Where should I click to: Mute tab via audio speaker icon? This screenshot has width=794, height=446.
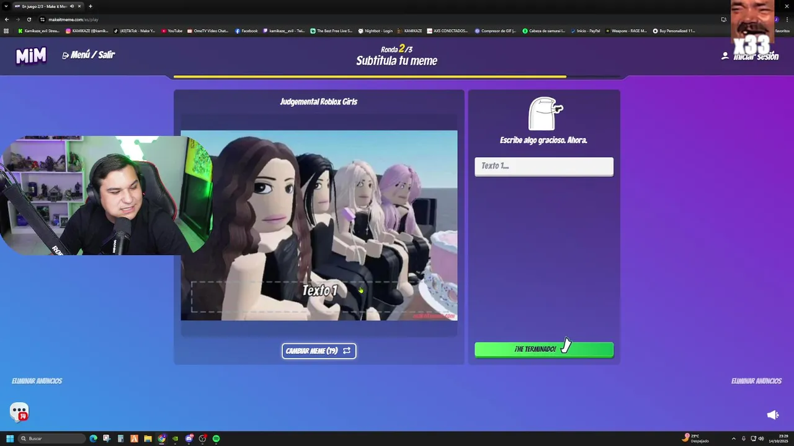click(x=72, y=6)
